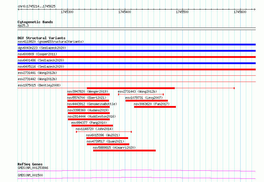Click the red bar under nsv3947820 (Wenger2019)
The height and width of the screenshot is (182, 264).
click(x=89, y=94)
